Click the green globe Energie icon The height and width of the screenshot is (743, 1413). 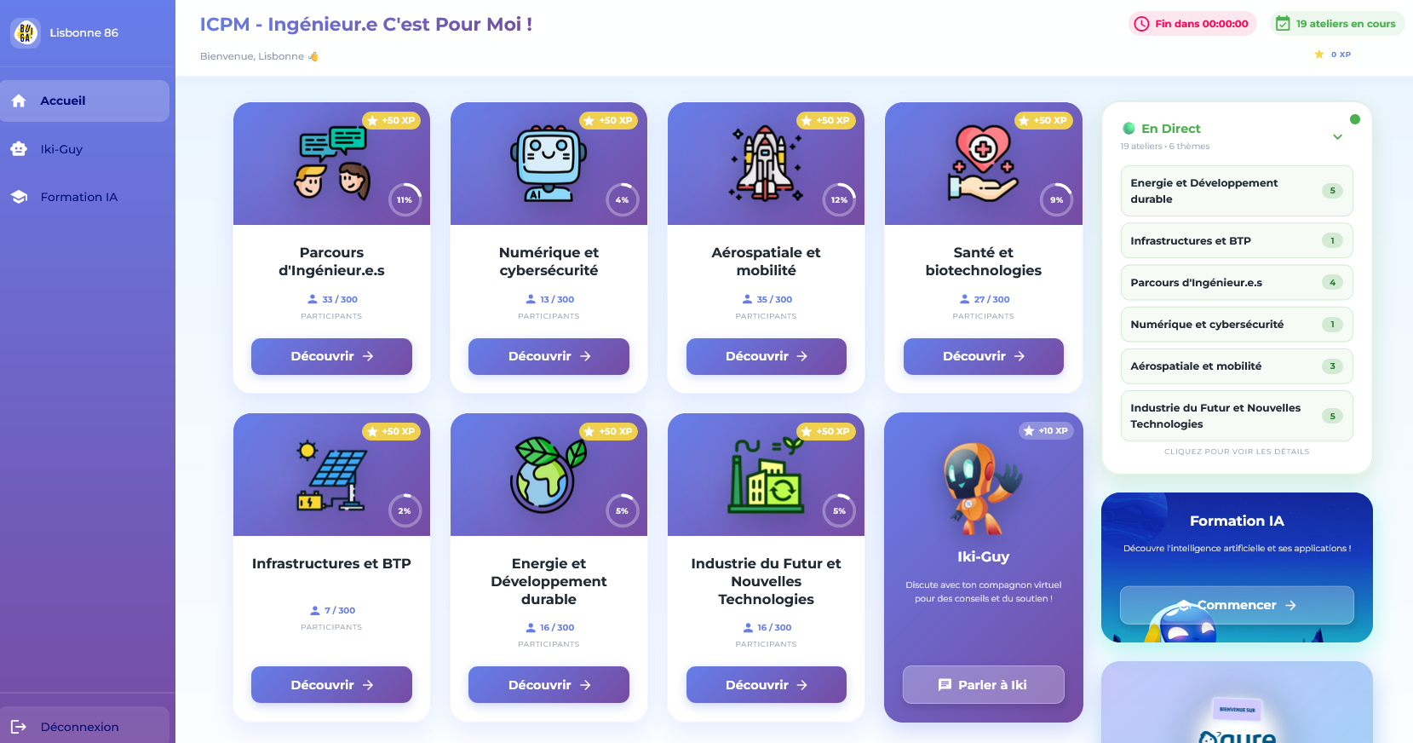click(549, 475)
